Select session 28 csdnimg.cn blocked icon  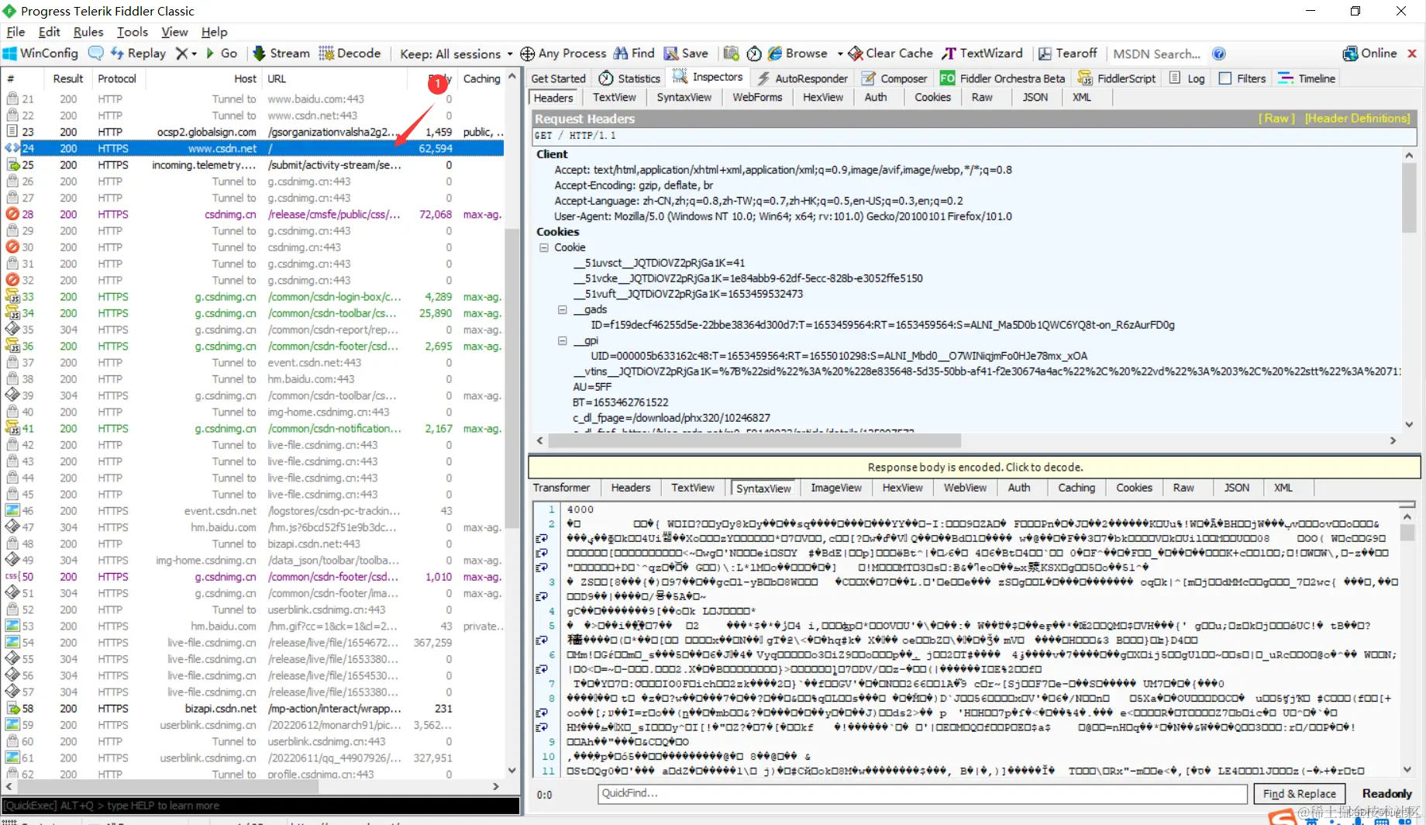coord(12,214)
